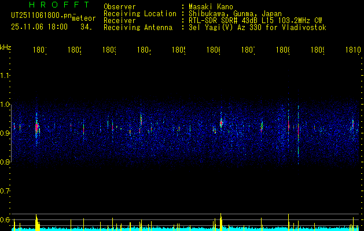Click the "Receiver" field label

point(120,21)
